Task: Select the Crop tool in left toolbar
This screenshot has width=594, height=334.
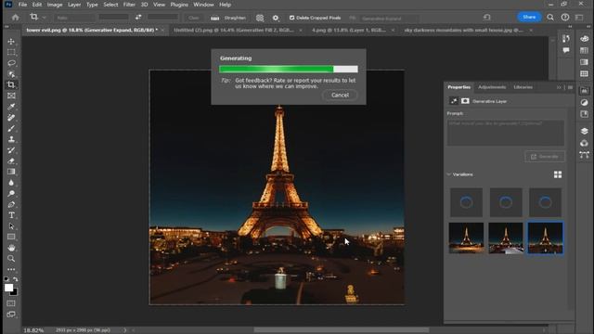Action: [11, 84]
